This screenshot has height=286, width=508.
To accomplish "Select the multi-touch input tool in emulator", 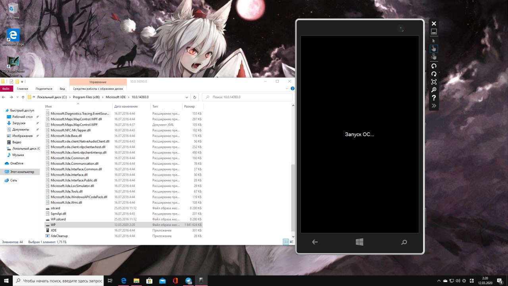I will click(x=434, y=57).
